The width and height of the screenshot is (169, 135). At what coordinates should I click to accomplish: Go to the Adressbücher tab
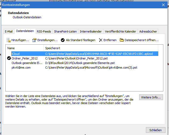(148, 31)
